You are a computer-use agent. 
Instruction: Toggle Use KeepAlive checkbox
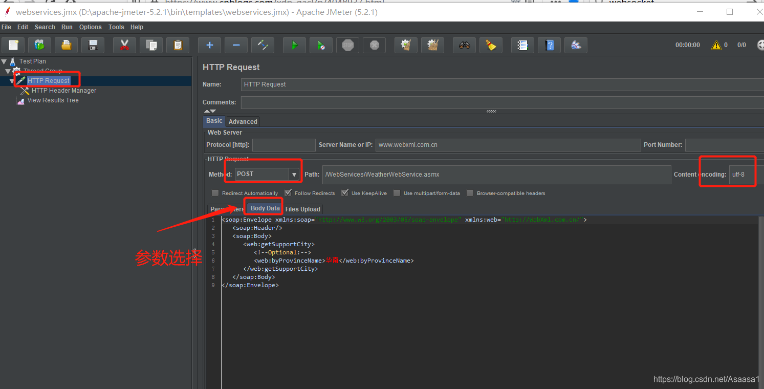click(345, 193)
